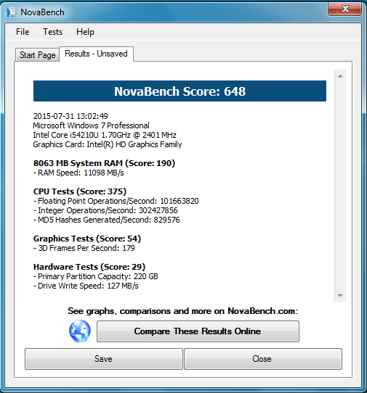The width and height of the screenshot is (367, 393).
Task: Click the NovaBench Score 648 banner
Action: coord(180,91)
